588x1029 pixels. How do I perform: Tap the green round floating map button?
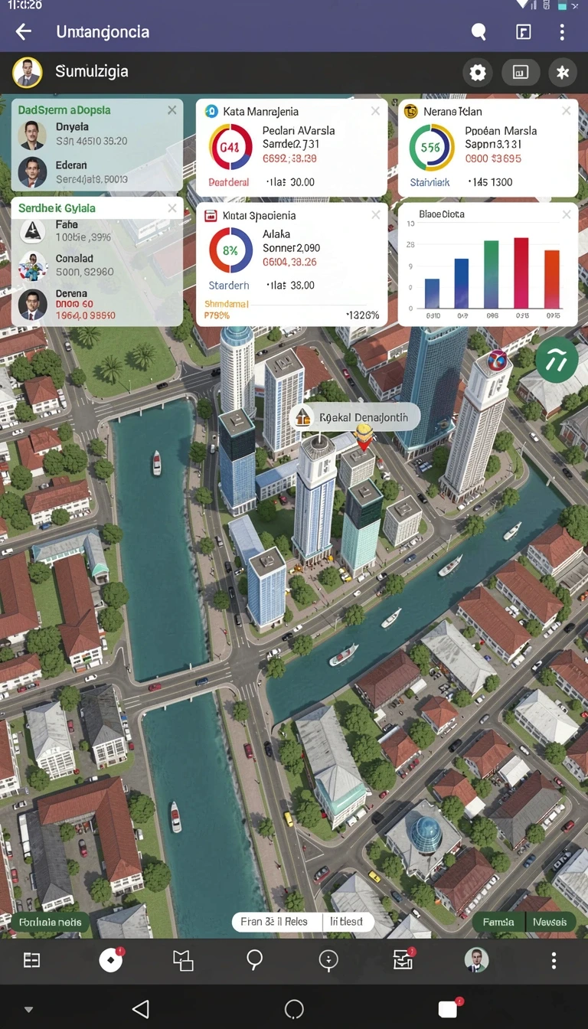(x=557, y=360)
